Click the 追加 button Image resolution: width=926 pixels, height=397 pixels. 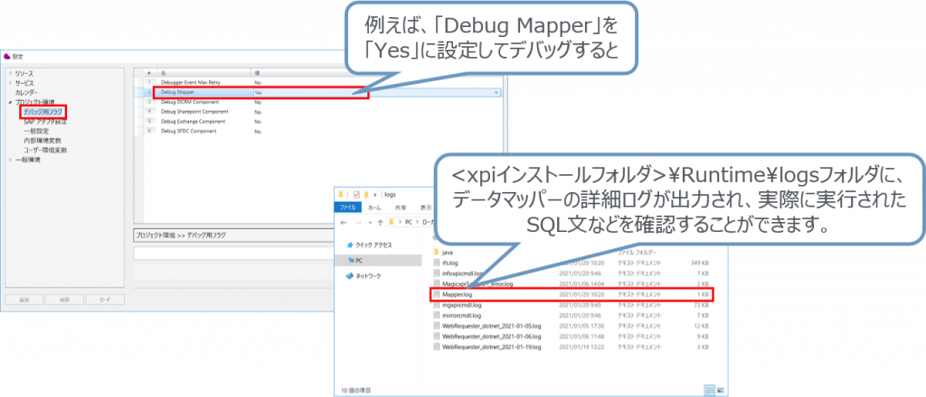(x=23, y=298)
